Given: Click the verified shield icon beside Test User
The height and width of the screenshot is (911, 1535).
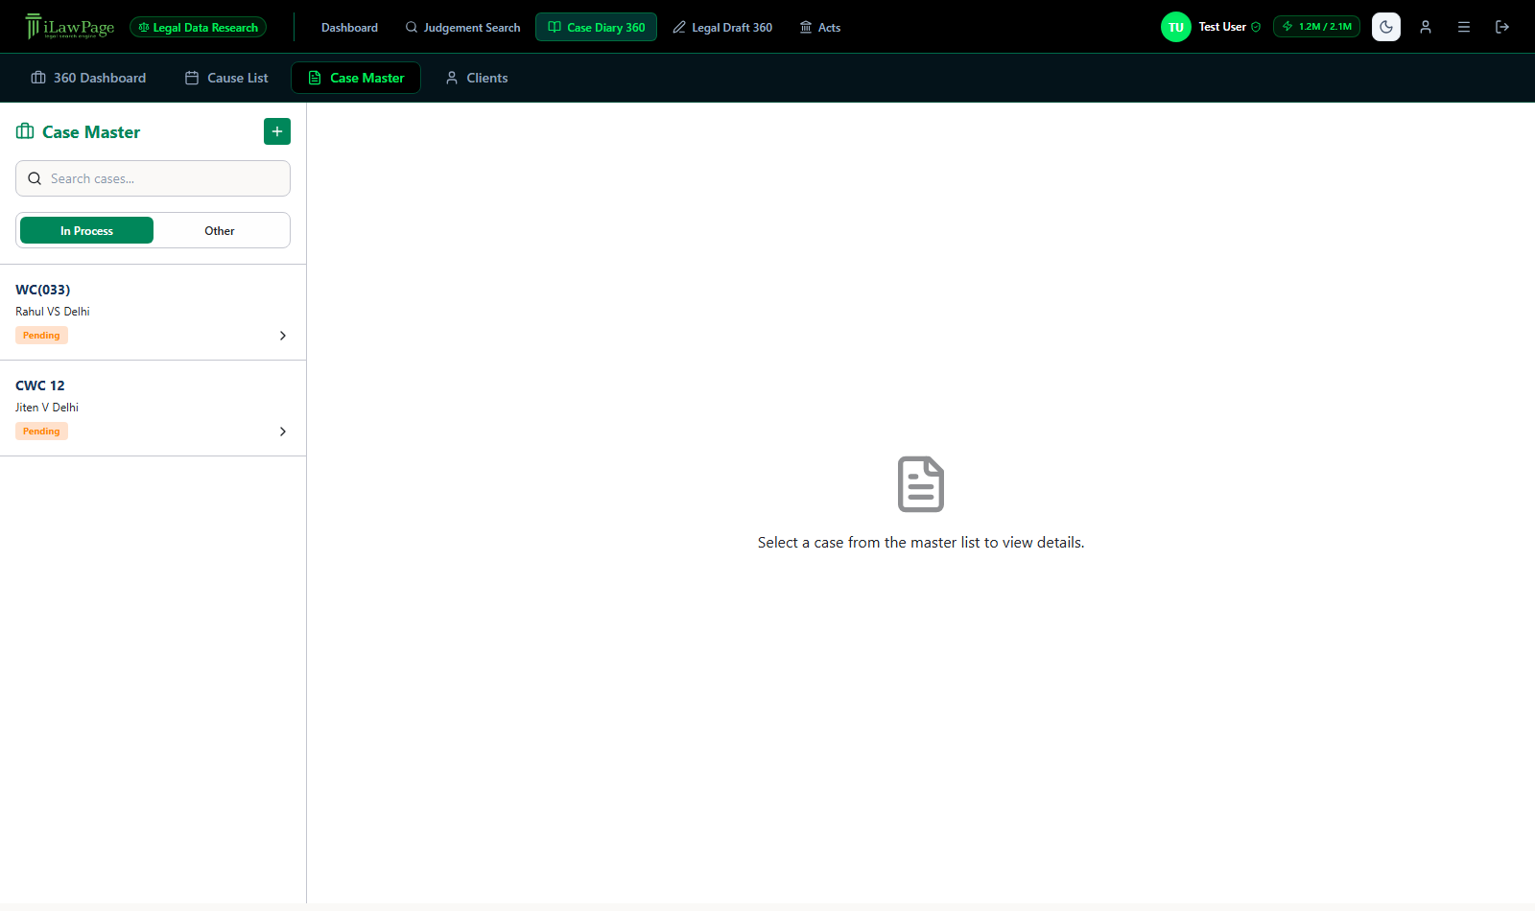Looking at the screenshot, I should tap(1256, 27).
